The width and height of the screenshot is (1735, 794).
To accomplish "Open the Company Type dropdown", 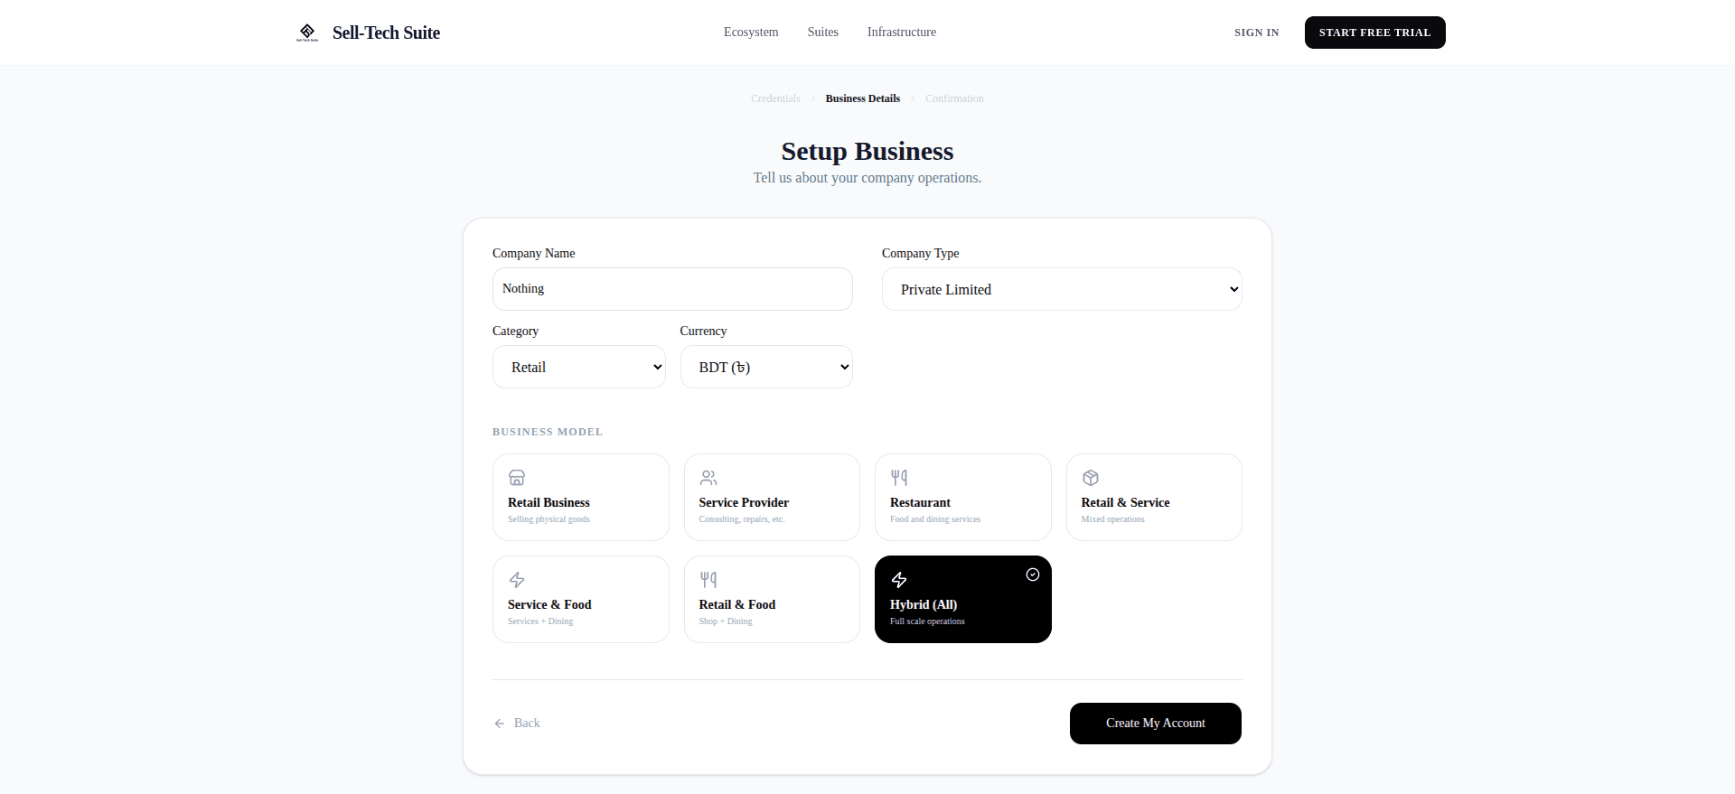I will coord(1062,289).
